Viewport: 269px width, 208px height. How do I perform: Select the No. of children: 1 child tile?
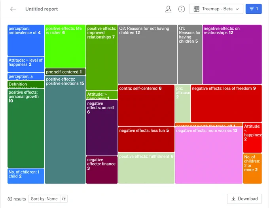pos(26,176)
